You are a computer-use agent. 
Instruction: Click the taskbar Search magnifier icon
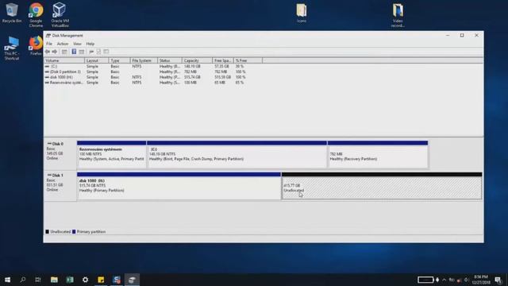(23, 280)
